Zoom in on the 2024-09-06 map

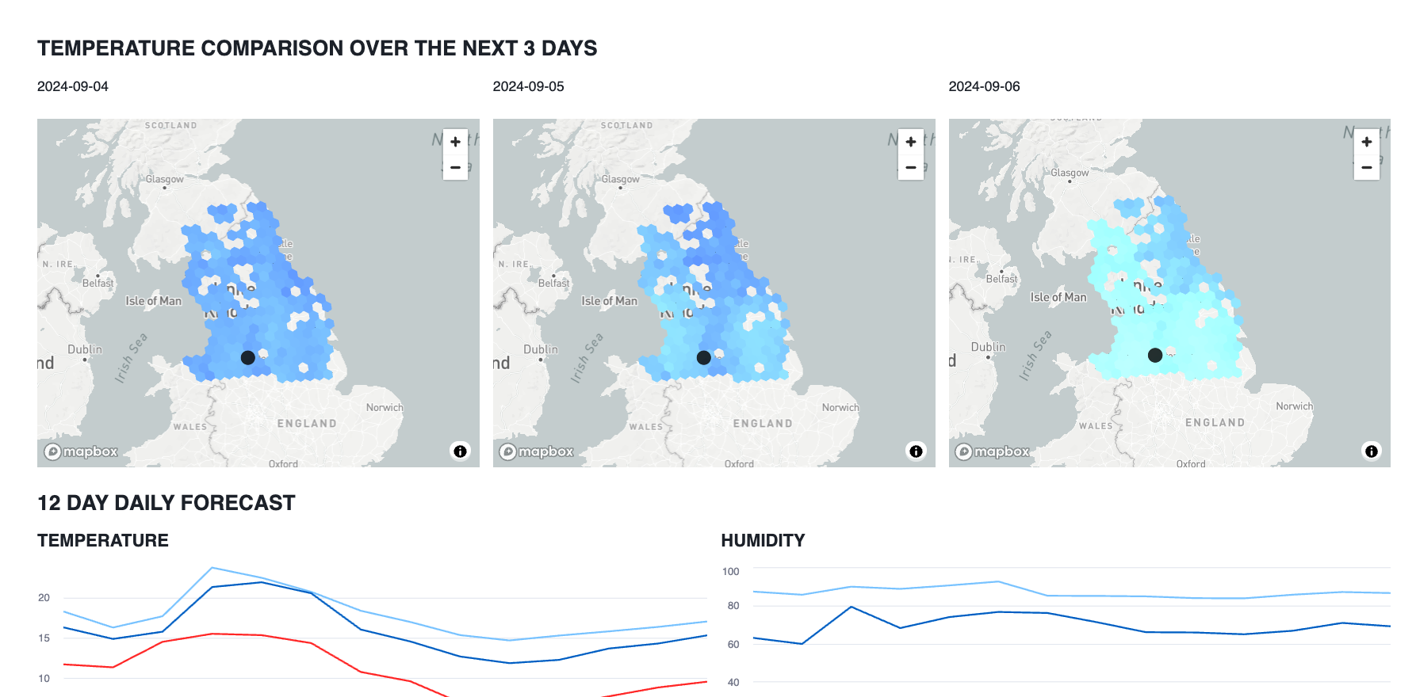click(1367, 142)
